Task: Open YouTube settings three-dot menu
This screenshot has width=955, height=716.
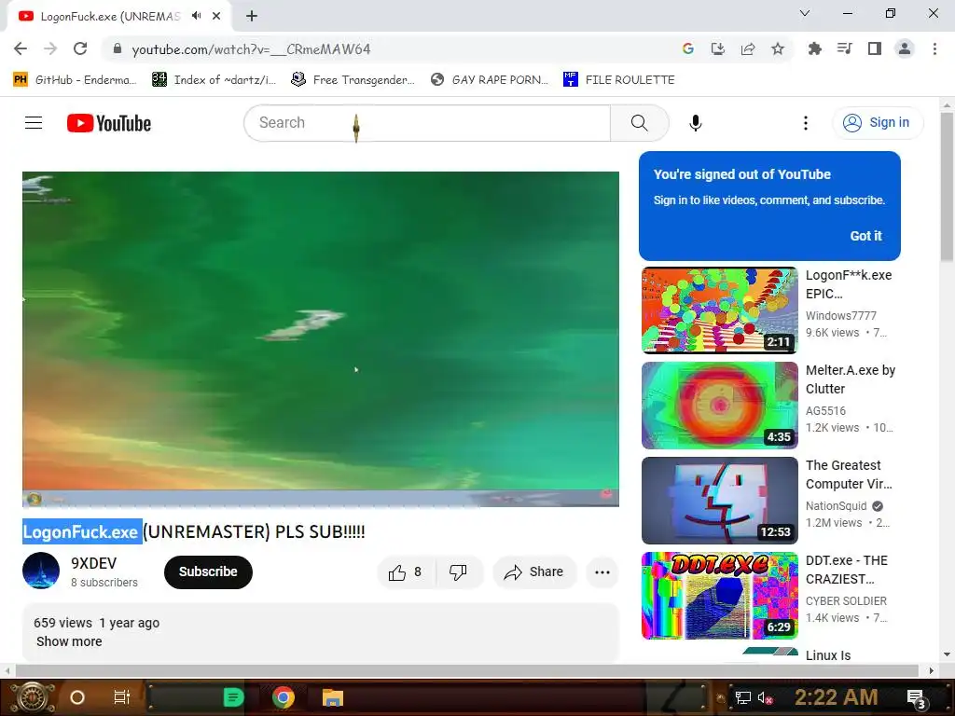Action: pyautogui.click(x=805, y=123)
